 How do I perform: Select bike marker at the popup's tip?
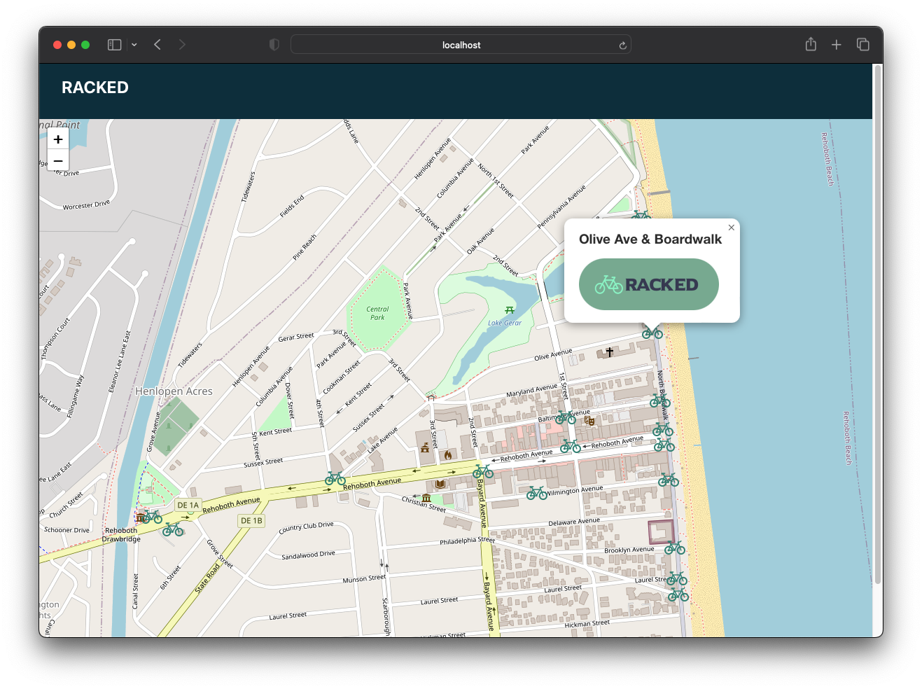tap(652, 333)
